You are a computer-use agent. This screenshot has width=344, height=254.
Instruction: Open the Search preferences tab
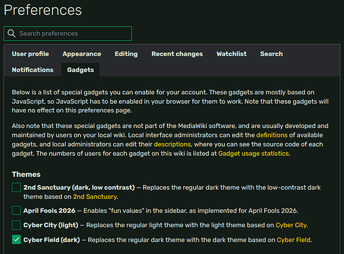point(271,54)
